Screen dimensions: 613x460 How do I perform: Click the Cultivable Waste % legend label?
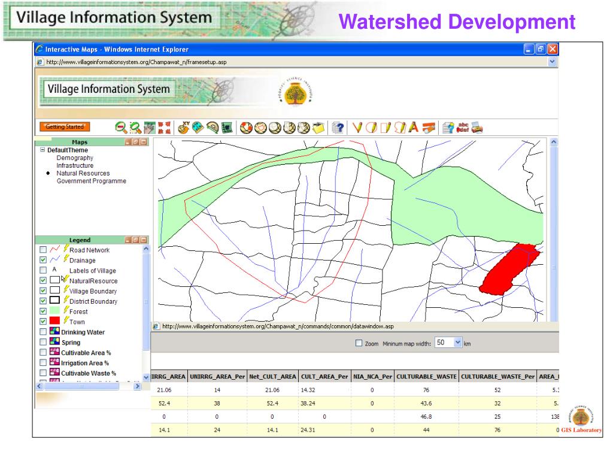coord(89,373)
